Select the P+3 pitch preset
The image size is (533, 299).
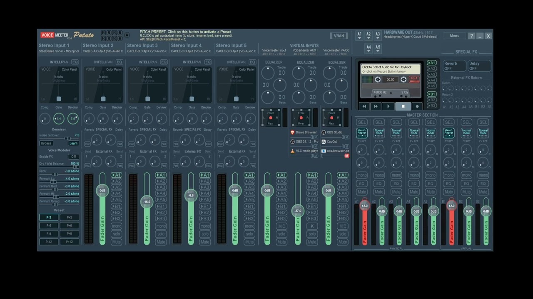(x=69, y=218)
